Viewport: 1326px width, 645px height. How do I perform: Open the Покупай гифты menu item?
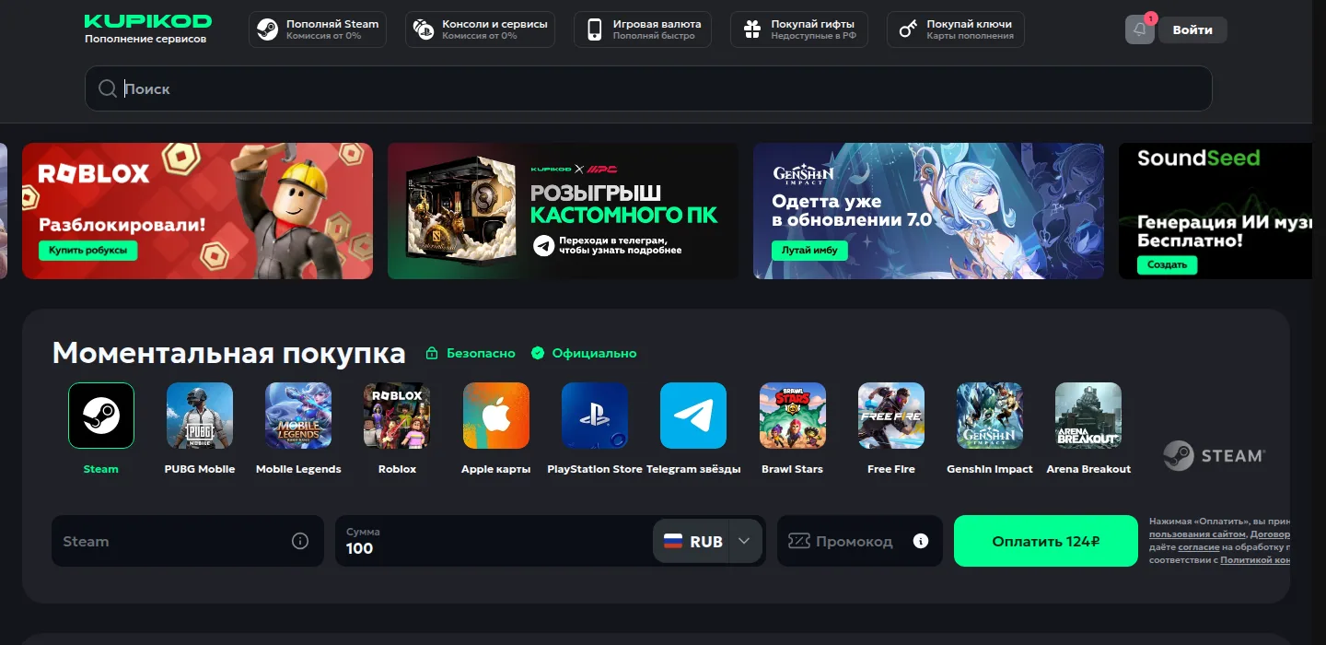799,29
